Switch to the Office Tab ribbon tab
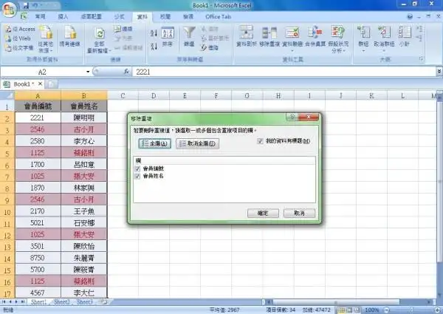Image resolution: width=443 pixels, height=314 pixels. [218, 17]
